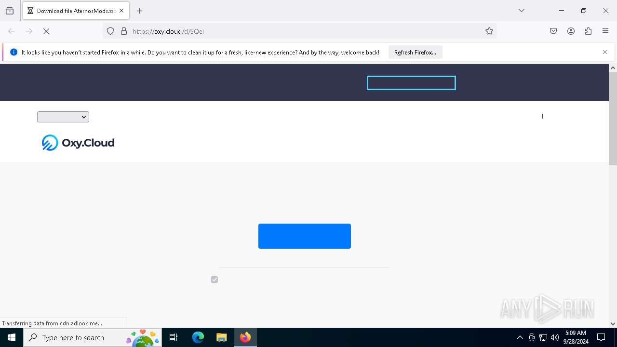Viewport: 617px width, 347px height.
Task: Click Firefox taskbar icon
Action: coord(245,337)
